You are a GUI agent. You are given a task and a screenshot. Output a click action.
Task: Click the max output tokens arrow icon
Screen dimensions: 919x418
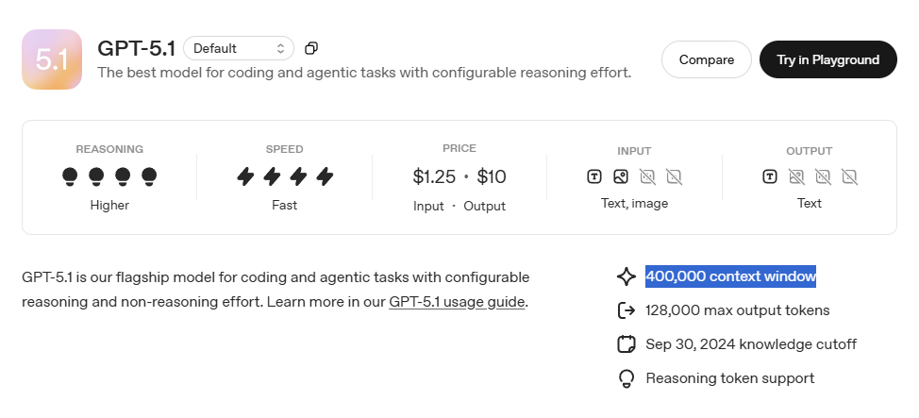pyautogui.click(x=626, y=310)
